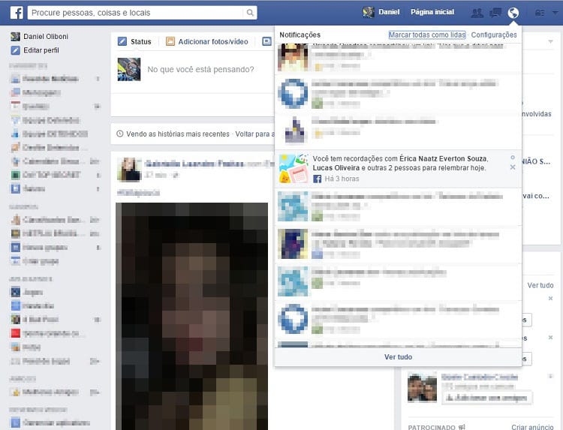Click the add friend button under the suggestion
This screenshot has width=563, height=430.
486,398
